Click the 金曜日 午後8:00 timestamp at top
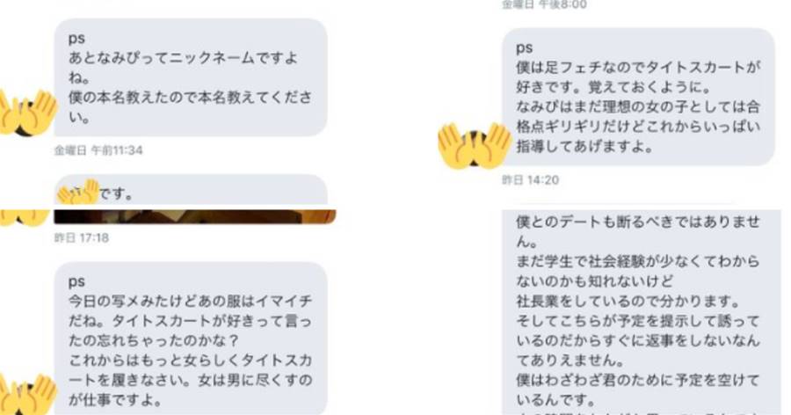 (544, 5)
